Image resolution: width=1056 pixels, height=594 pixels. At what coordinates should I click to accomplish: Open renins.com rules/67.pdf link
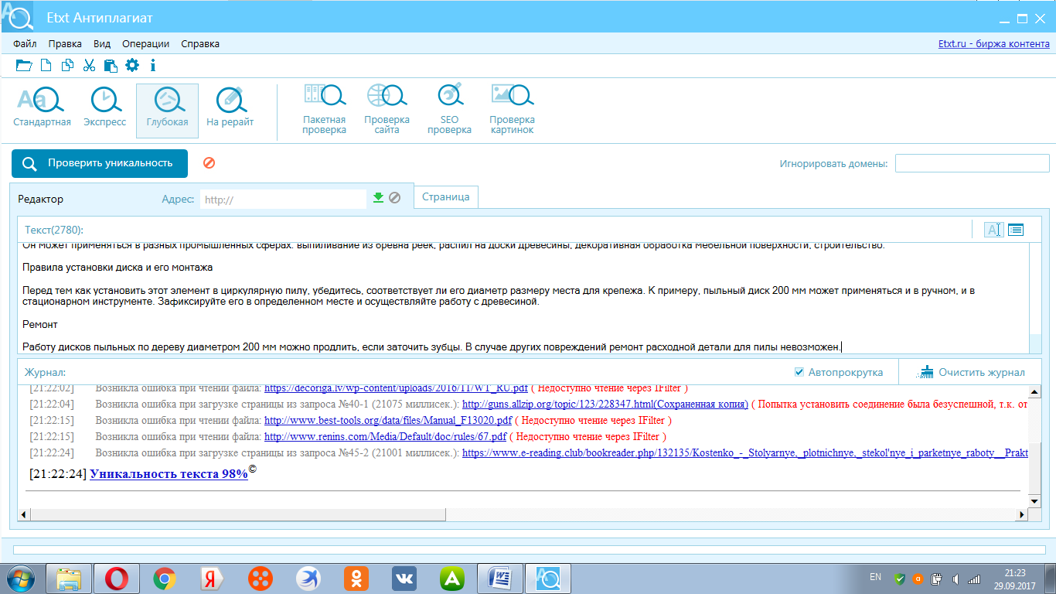coord(385,436)
